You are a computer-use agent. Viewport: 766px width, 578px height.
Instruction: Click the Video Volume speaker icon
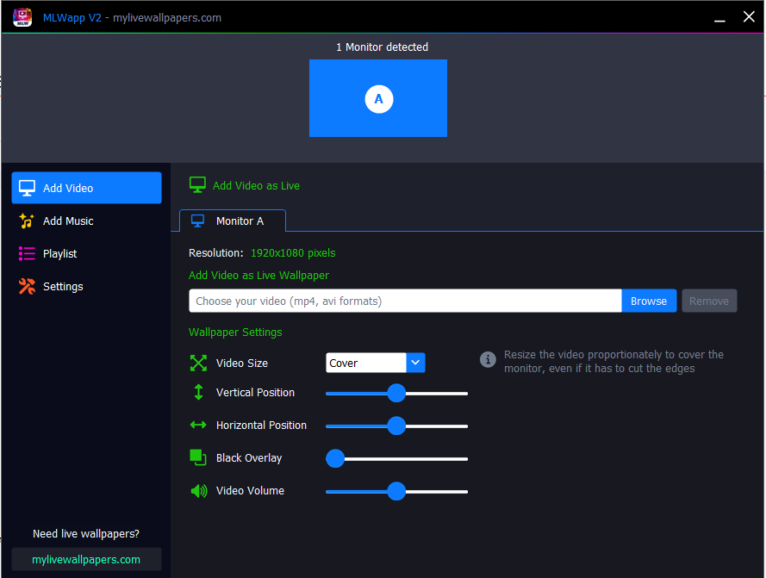point(197,490)
